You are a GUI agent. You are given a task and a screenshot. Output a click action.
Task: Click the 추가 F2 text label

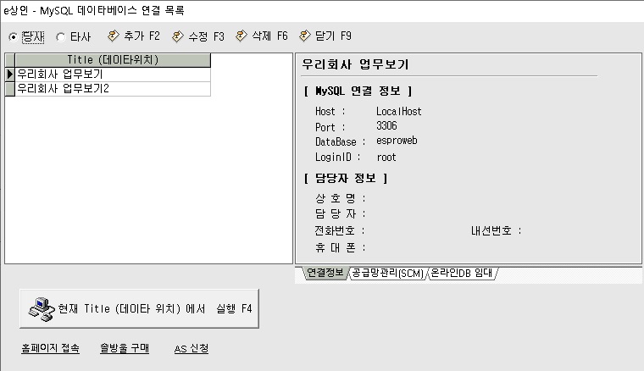tap(142, 36)
